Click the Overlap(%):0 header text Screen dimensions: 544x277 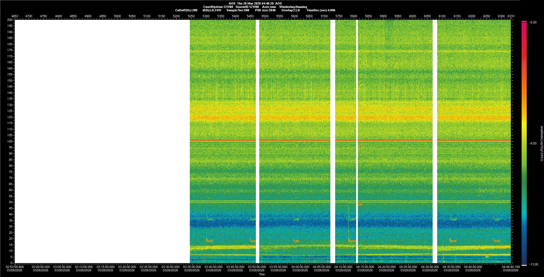tap(290, 10)
